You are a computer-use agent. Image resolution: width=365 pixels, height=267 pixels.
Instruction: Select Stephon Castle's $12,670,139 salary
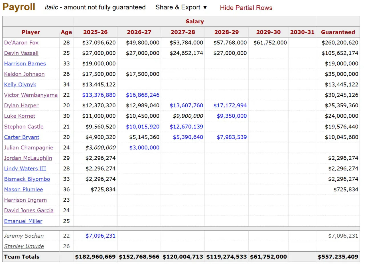[186, 127]
